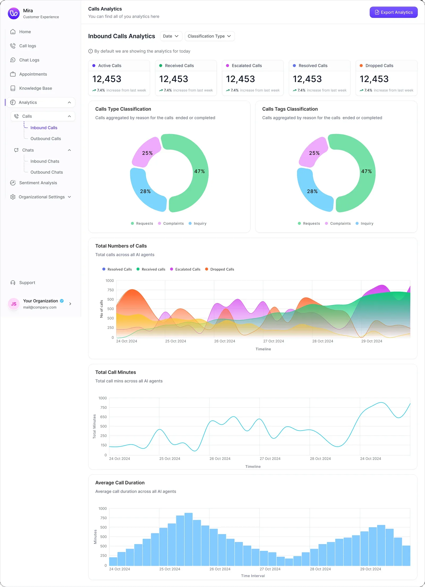
Task: Click the purple dot on Active Calls card
Action: pos(94,66)
